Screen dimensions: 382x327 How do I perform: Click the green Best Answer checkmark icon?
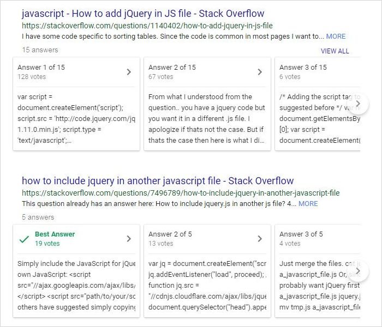click(x=24, y=239)
